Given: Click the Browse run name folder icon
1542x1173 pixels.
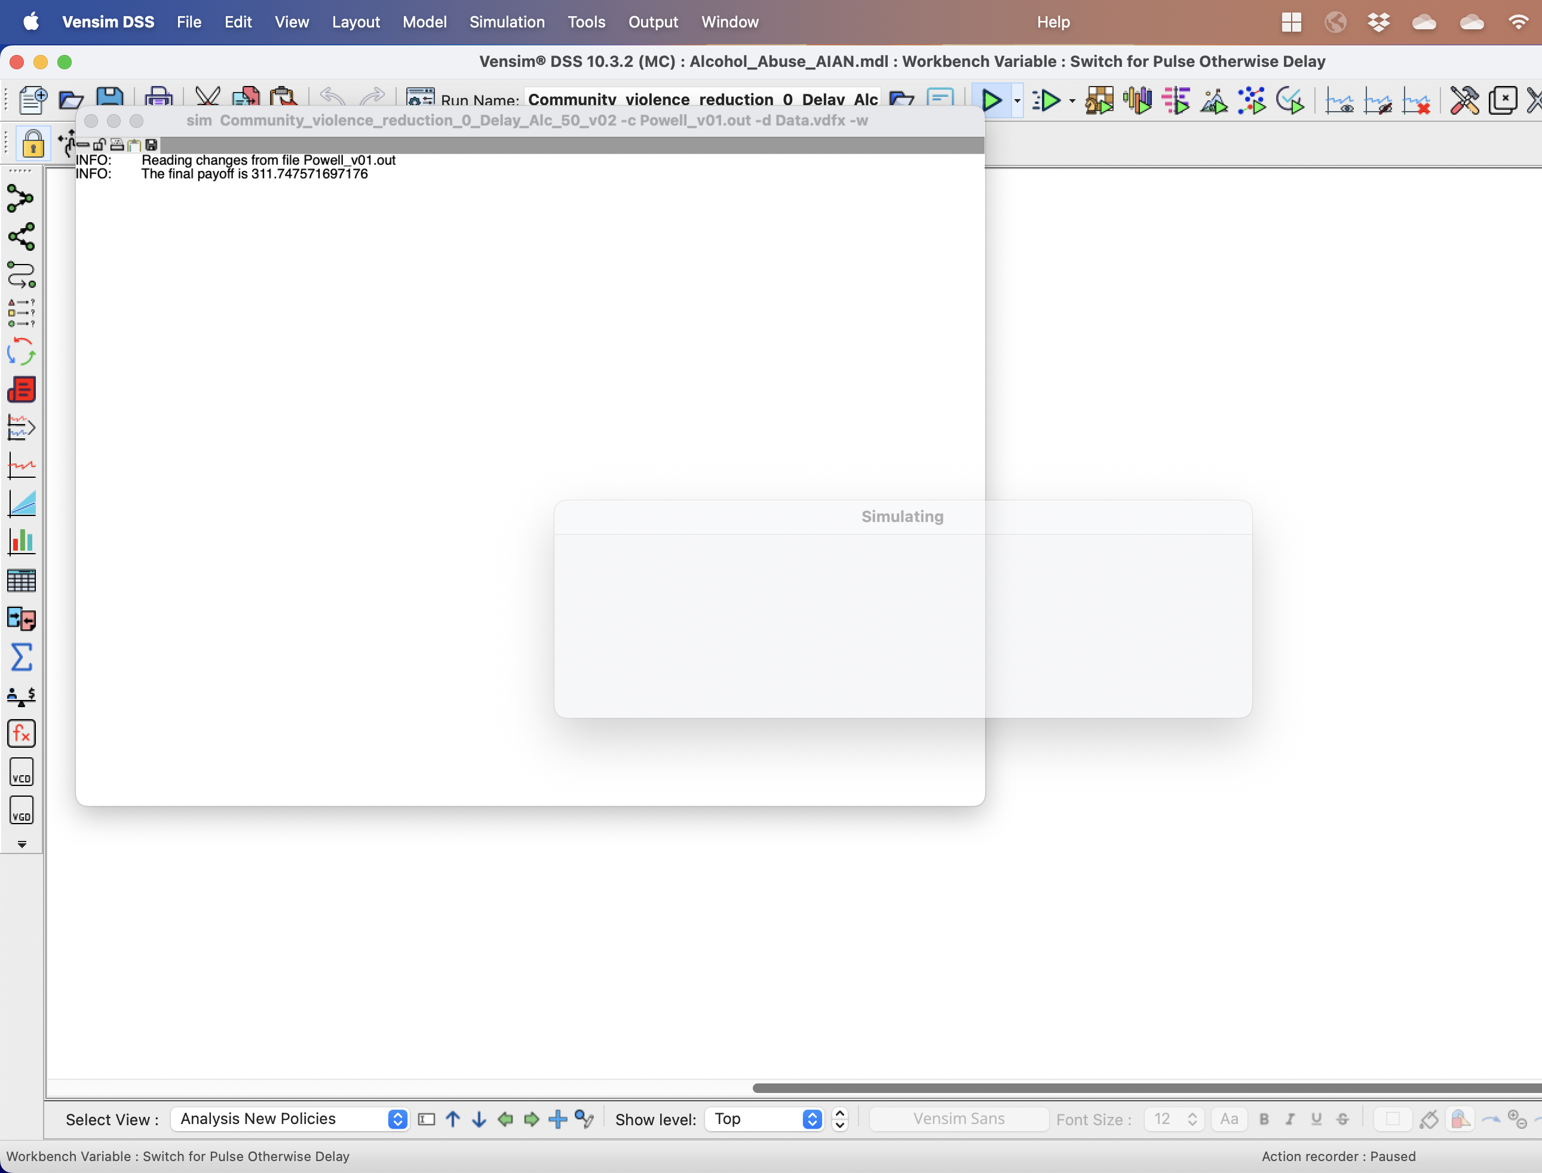Looking at the screenshot, I should (902, 99).
